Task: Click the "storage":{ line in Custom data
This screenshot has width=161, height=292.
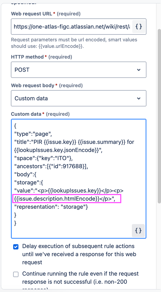Action: click(29, 182)
